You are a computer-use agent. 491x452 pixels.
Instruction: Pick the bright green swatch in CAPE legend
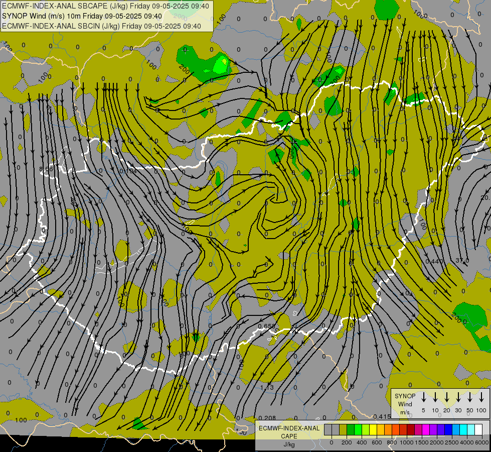(358, 429)
